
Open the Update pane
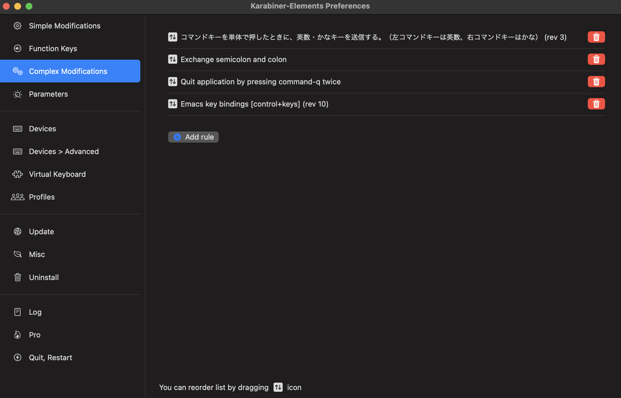(41, 232)
